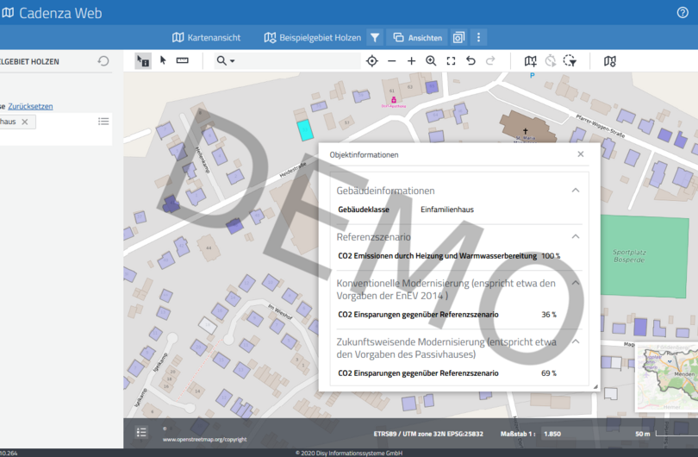This screenshot has height=457, width=698.
Task: Collapse the Referenzszenario section
Action: pos(576,237)
